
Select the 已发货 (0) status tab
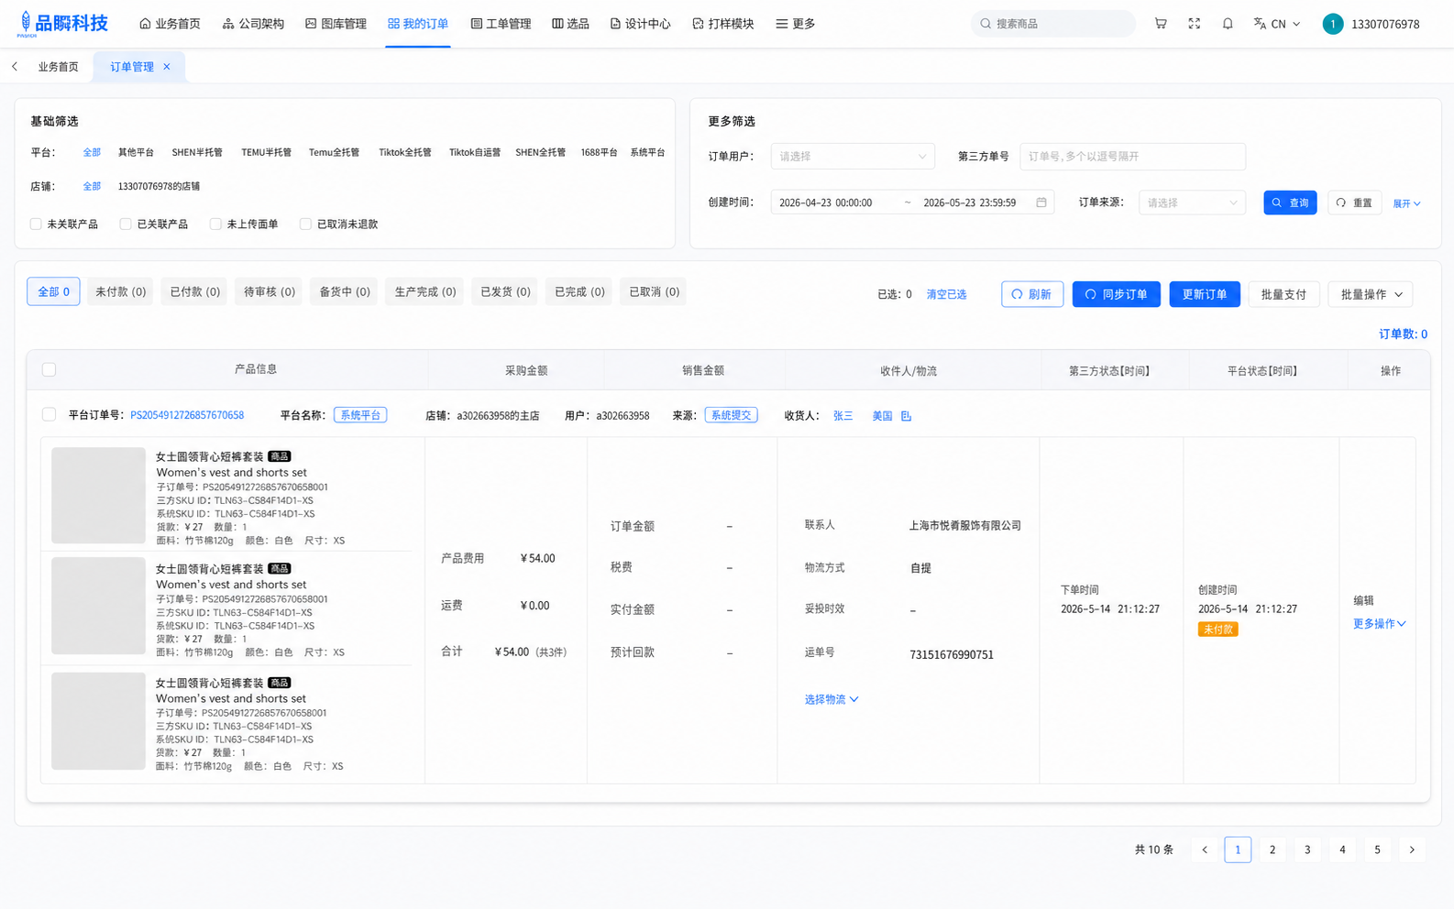click(505, 291)
